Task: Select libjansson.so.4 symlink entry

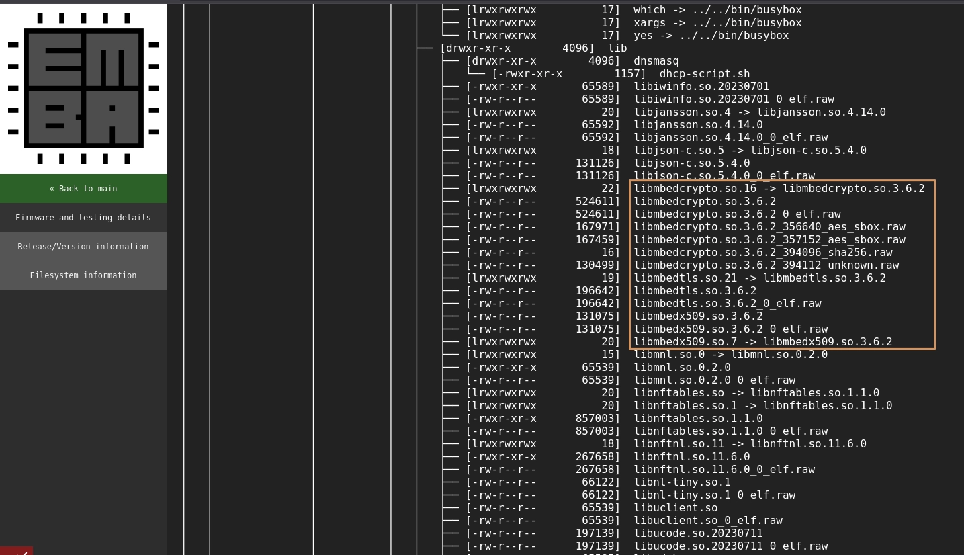Action: (760, 112)
